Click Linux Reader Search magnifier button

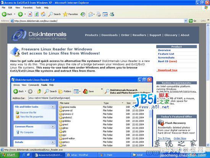pyautogui.click(x=51, y=91)
